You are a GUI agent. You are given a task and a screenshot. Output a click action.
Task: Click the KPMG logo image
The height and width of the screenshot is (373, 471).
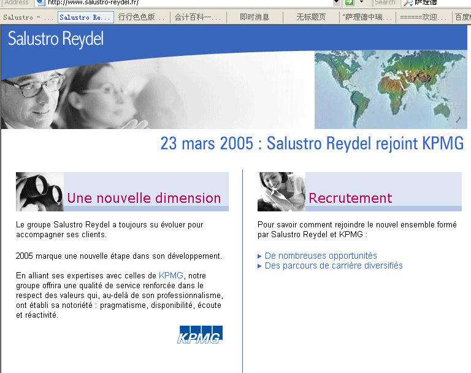coord(200,334)
